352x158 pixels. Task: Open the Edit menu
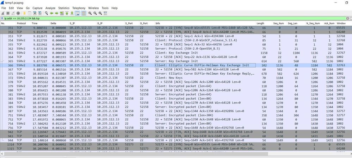pos(11,8)
